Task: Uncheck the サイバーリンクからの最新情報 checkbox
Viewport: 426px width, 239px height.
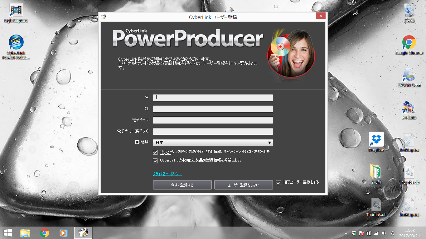Action: point(155,152)
